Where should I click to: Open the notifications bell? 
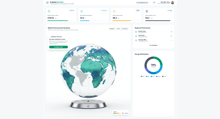(x=154, y=2)
